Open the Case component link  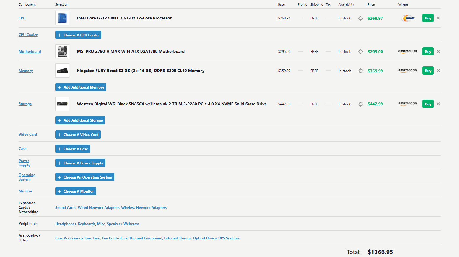click(x=22, y=149)
